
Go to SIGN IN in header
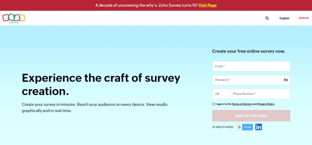click(303, 18)
